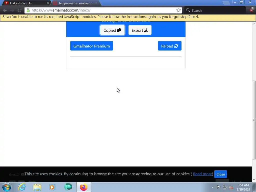
Task: Open Windows Media Player from taskbar
Action: 52,187
